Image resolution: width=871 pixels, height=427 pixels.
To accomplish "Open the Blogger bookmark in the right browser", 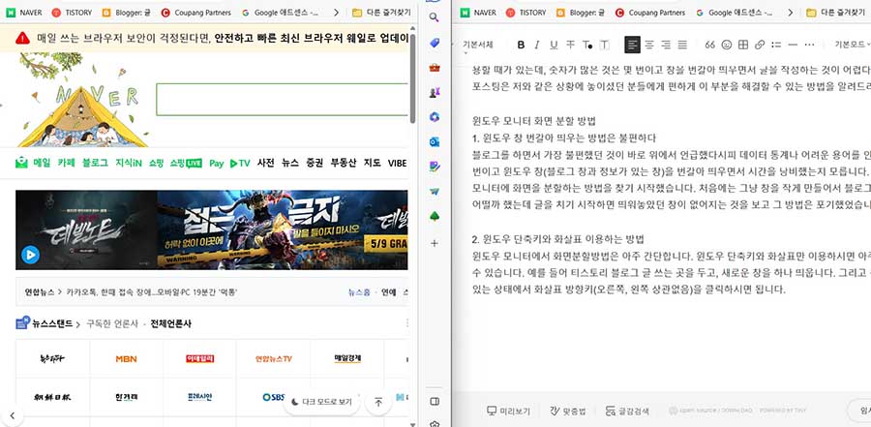I will point(581,13).
